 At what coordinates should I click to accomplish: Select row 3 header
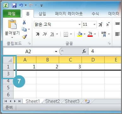(8, 73)
